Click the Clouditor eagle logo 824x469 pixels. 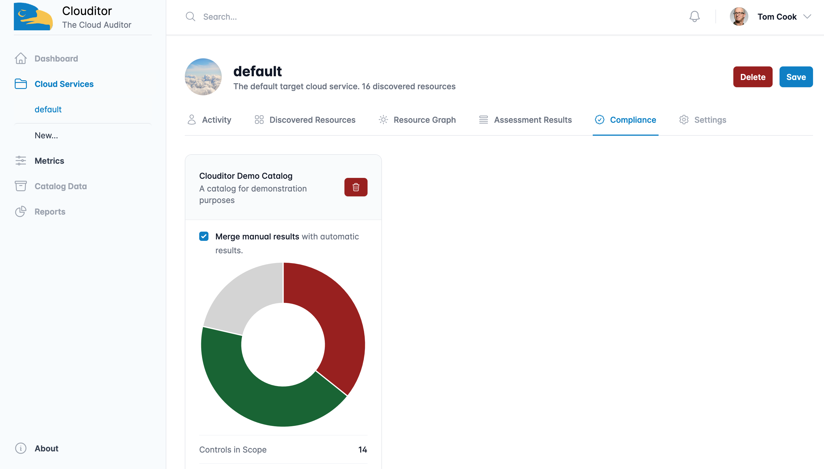33,16
